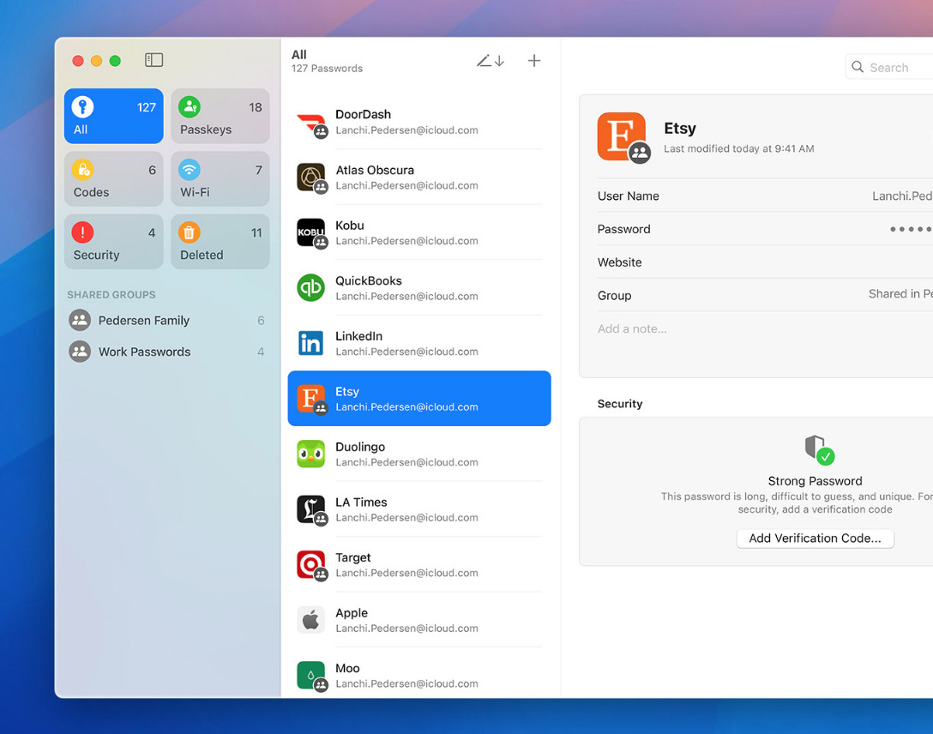Click the Add Verification Code button
933x734 pixels.
tap(815, 538)
